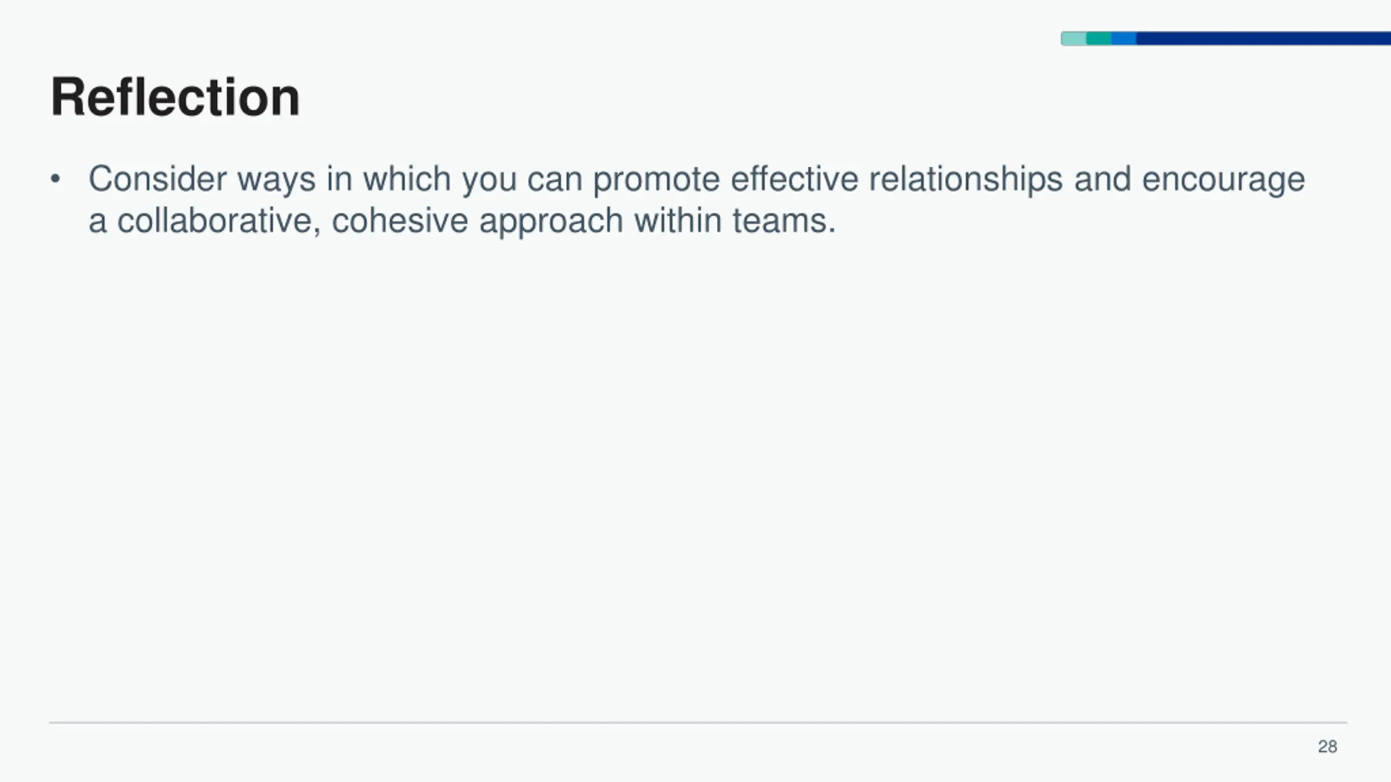Click the word "encourage" in the first line

click(1224, 180)
